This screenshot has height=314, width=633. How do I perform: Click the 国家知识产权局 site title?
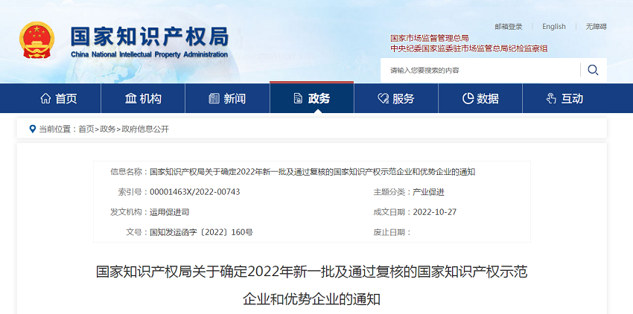[x=150, y=37]
